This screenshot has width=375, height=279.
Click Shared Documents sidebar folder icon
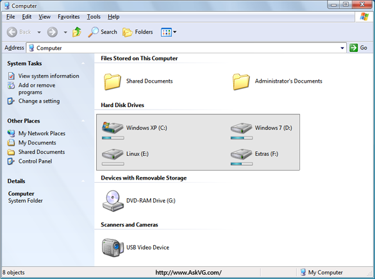(x=11, y=152)
